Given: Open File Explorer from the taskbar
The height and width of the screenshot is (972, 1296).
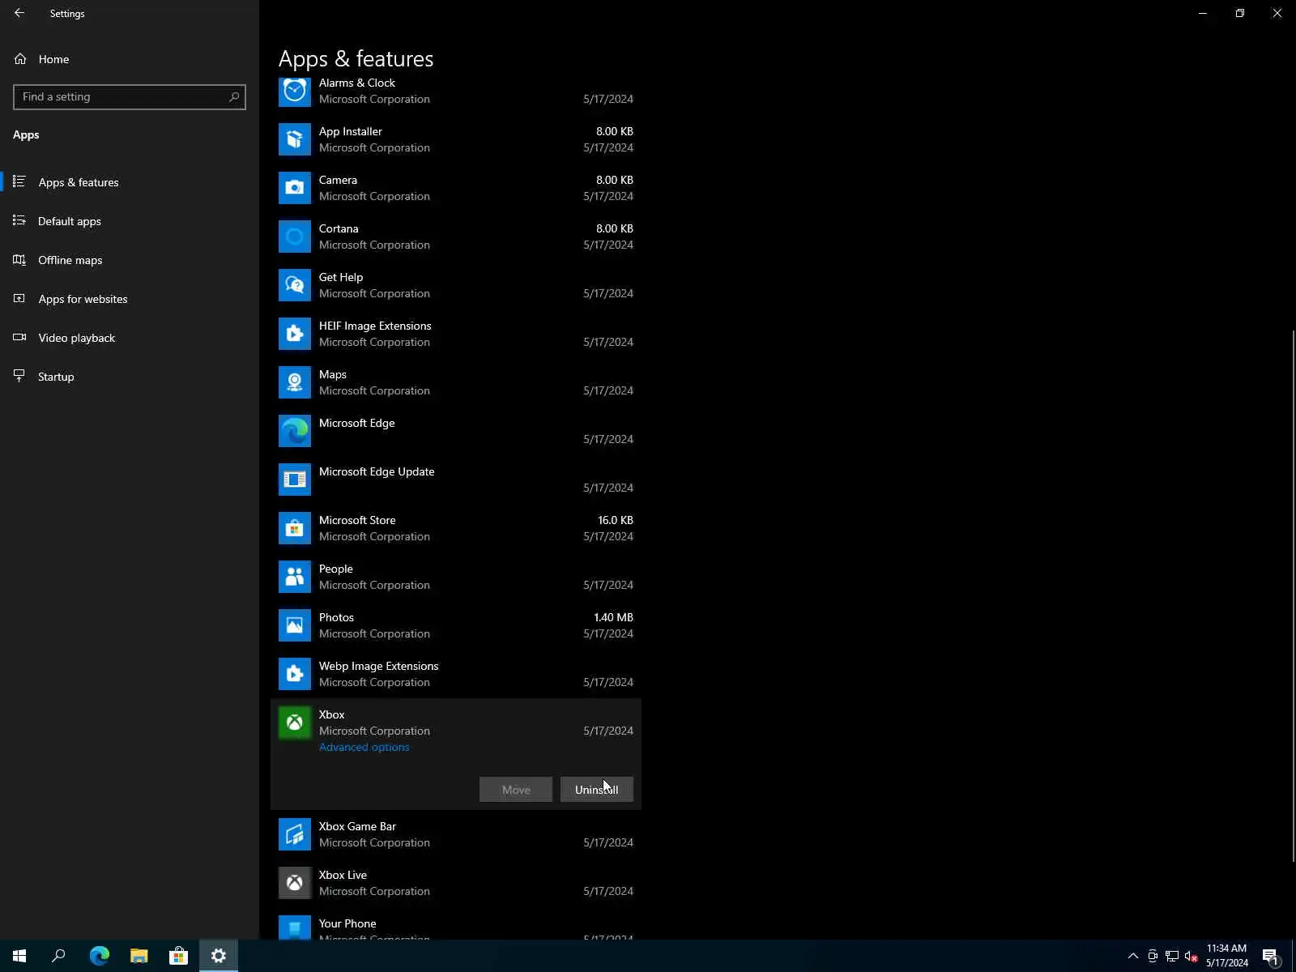Looking at the screenshot, I should (139, 956).
